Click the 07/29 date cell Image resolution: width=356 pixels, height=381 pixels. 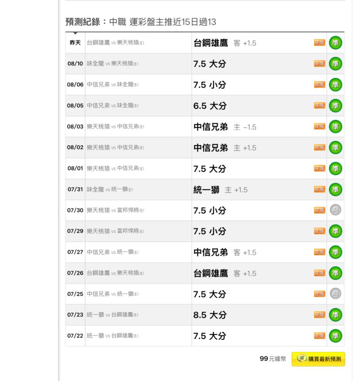click(75, 231)
